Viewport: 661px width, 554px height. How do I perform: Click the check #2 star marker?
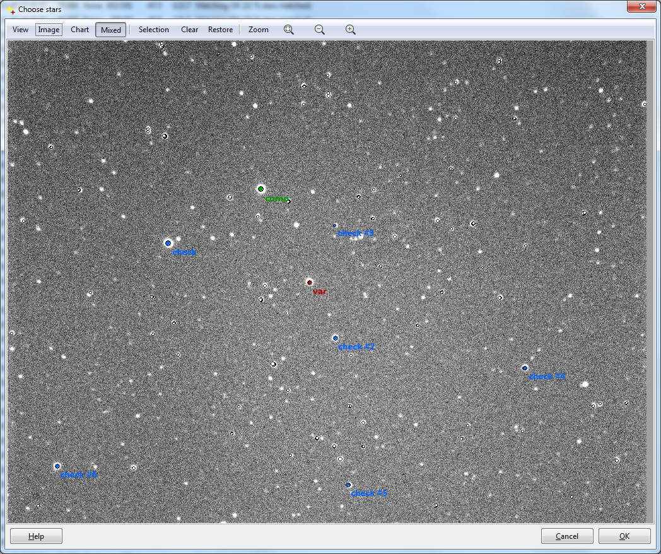point(336,338)
